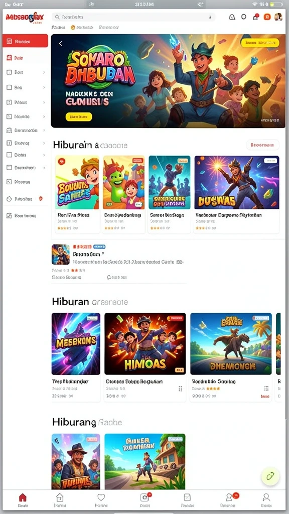Select the red highlighted top sidebar menu item

tap(25, 41)
